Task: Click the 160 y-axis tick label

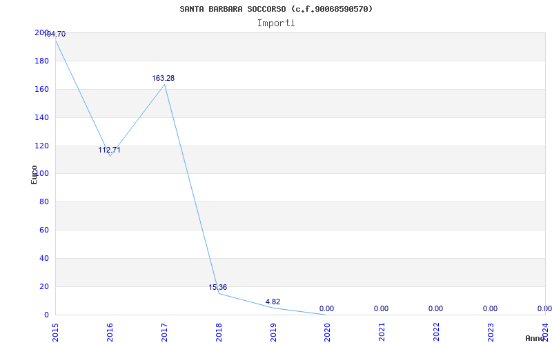Action: point(41,90)
